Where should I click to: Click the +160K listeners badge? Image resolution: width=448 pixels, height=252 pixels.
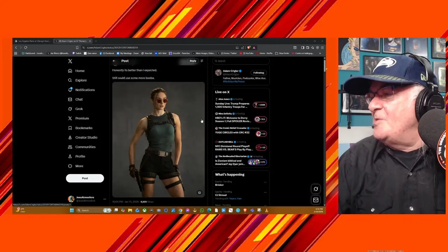(x=260, y=105)
